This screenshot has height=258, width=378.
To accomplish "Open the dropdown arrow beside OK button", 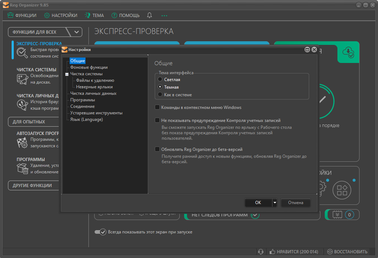I will [x=275, y=203].
